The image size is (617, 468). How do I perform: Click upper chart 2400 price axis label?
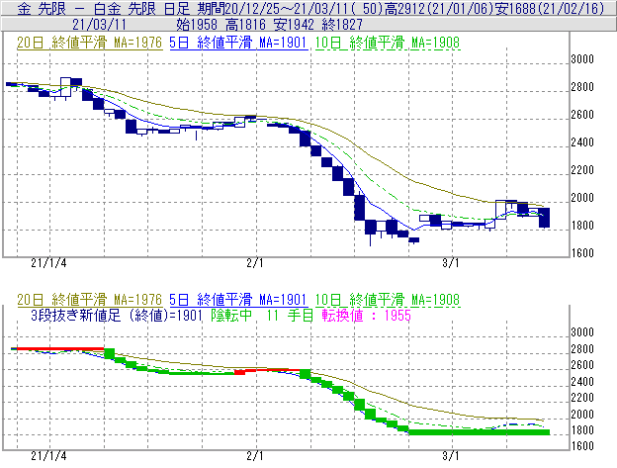pyautogui.click(x=582, y=142)
